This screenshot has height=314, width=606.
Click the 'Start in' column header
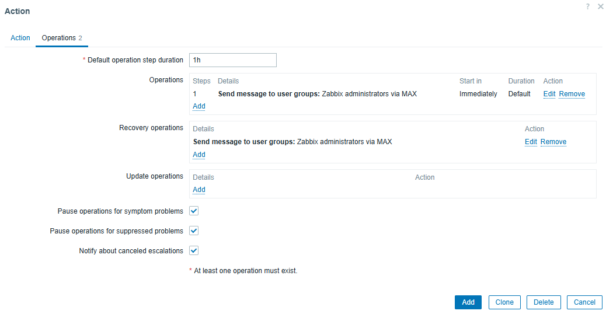tap(471, 81)
